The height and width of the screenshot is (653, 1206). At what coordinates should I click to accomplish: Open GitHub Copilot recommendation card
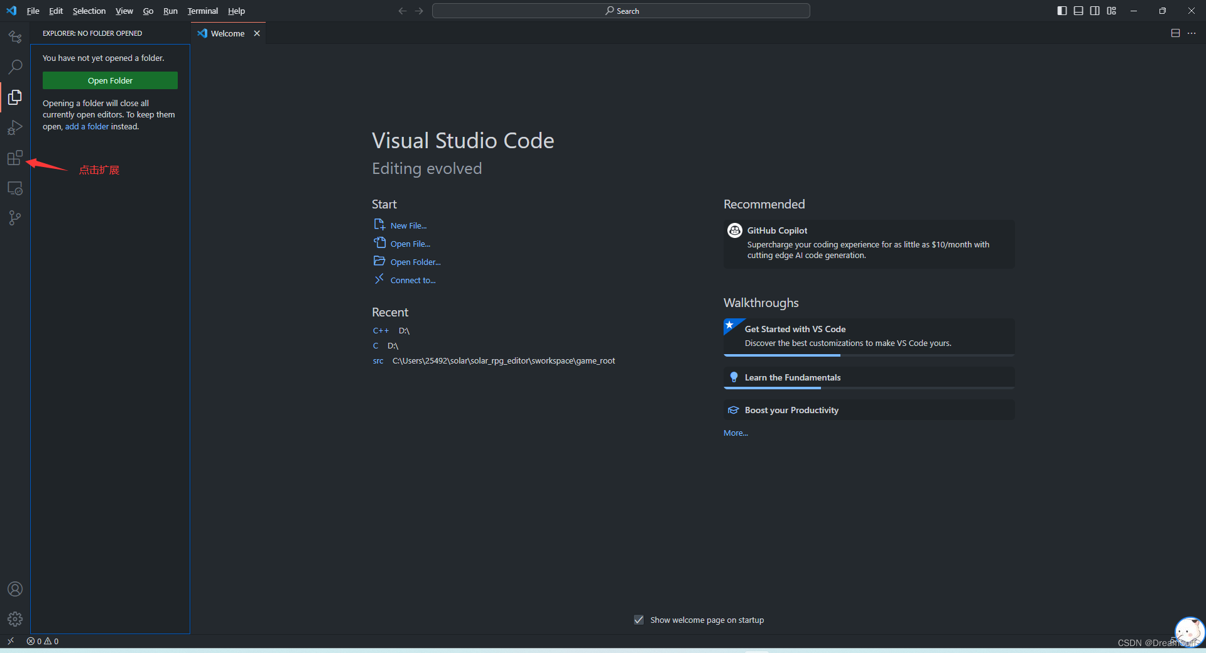(x=869, y=244)
